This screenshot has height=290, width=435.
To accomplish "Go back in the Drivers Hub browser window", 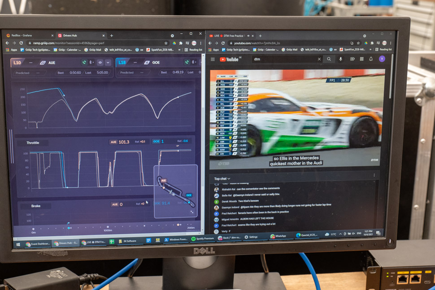I will pyautogui.click(x=7, y=43).
